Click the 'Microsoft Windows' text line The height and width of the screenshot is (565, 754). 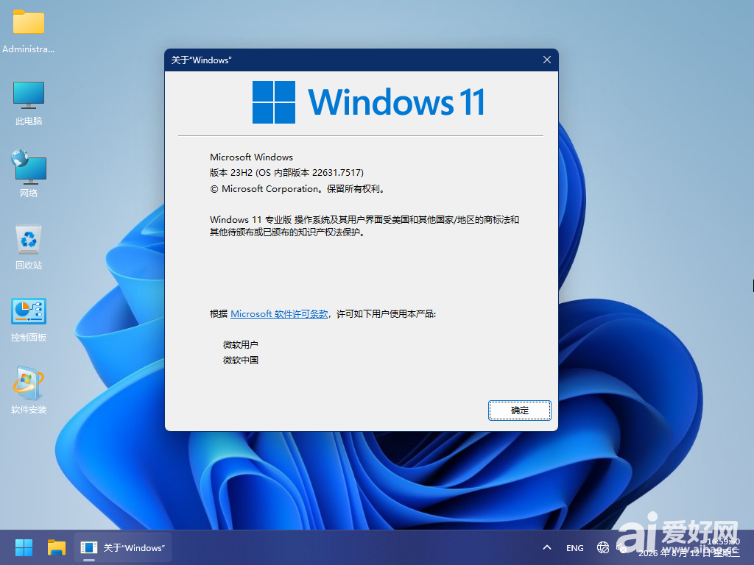point(251,157)
